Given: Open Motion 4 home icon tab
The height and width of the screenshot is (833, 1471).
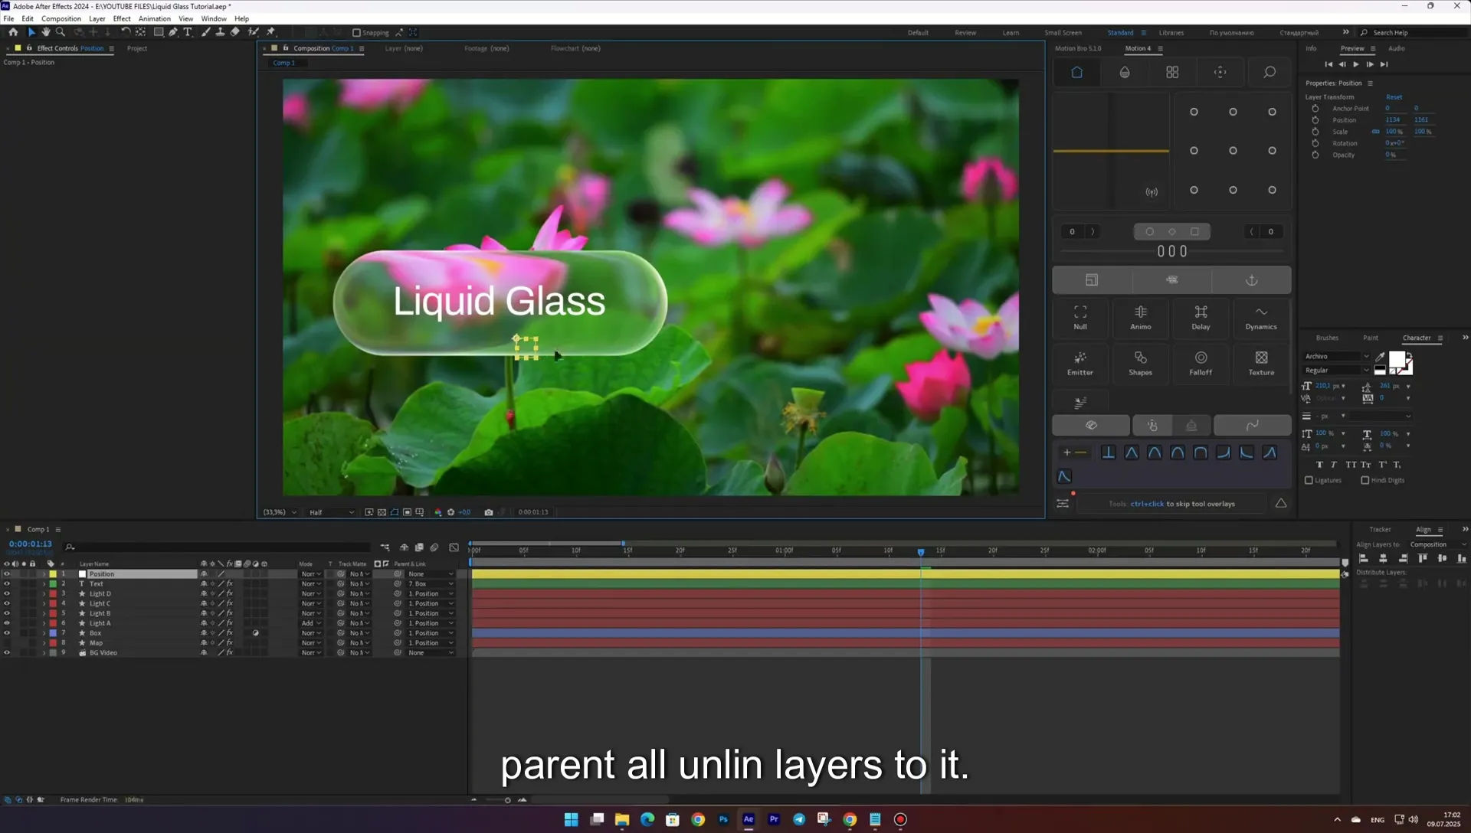Looking at the screenshot, I should [x=1076, y=72].
